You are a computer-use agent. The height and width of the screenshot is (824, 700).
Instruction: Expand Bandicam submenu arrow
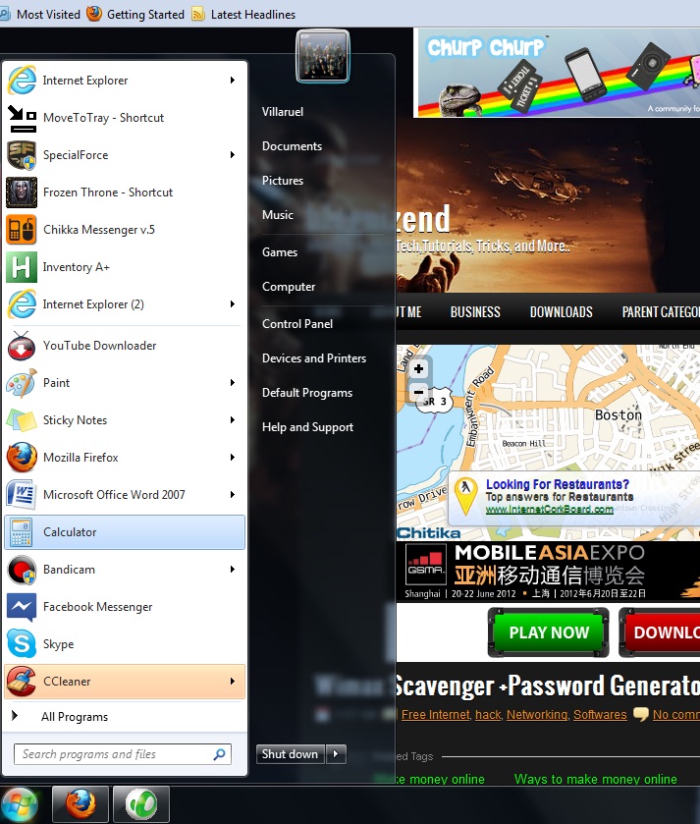[x=233, y=569]
